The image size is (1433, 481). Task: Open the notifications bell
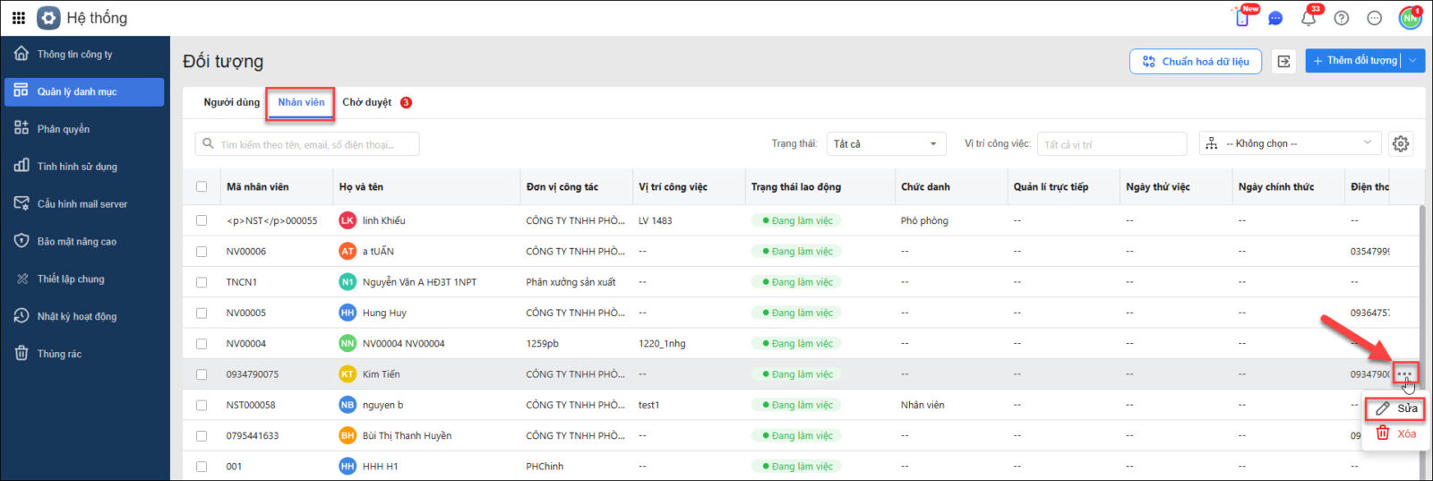(x=1309, y=18)
